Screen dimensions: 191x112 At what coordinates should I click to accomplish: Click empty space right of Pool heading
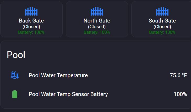point(105,55)
